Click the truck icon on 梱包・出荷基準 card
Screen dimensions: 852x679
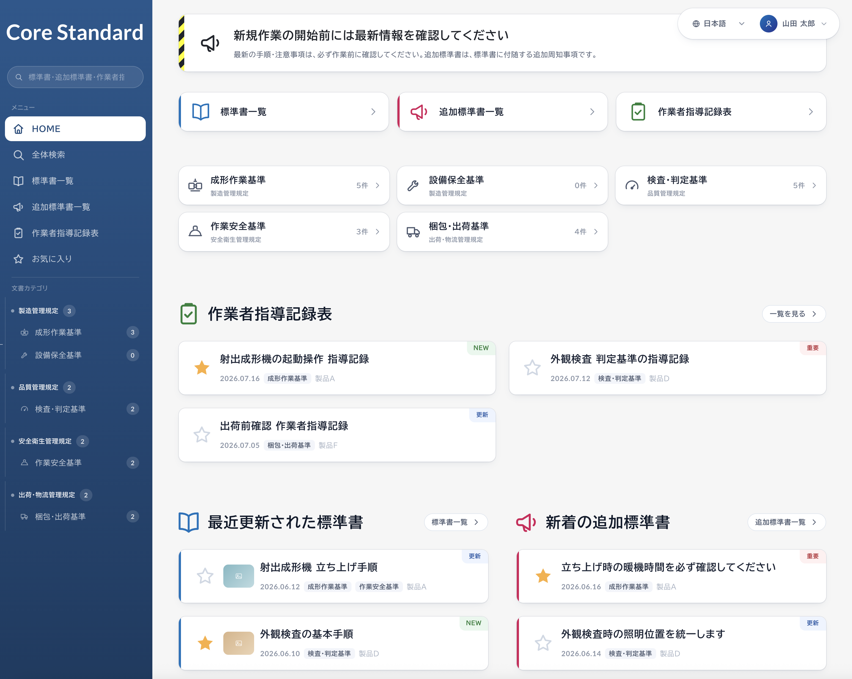point(413,232)
